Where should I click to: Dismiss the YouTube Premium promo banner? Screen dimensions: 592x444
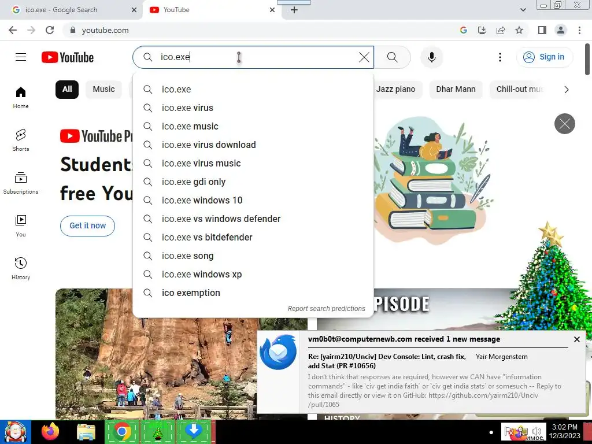(564, 124)
